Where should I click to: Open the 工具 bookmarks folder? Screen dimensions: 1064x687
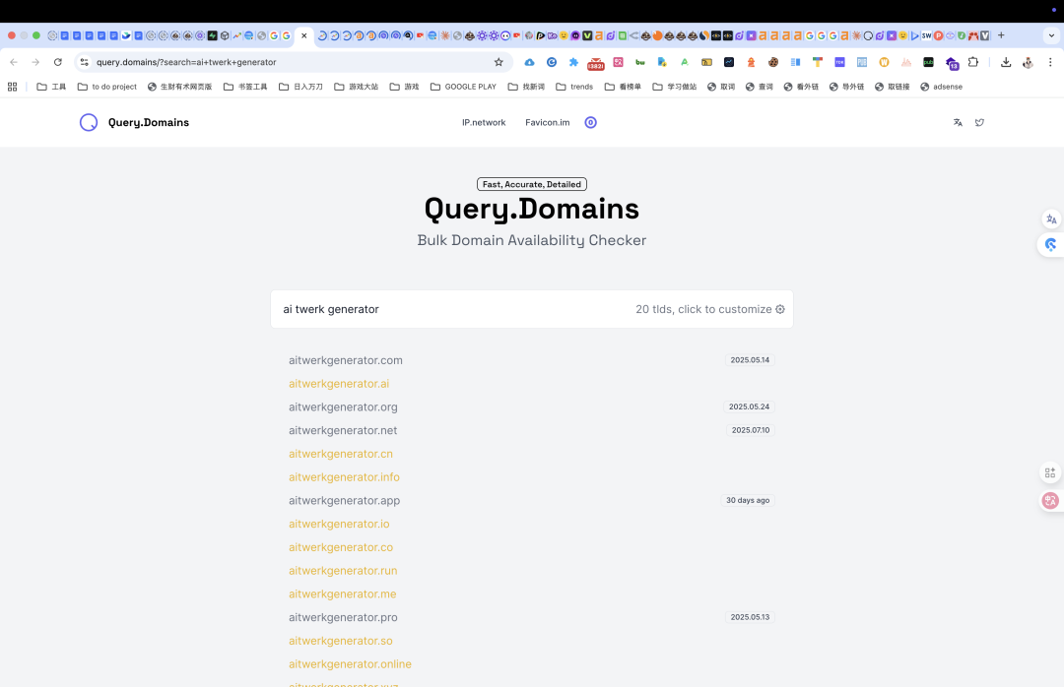(x=51, y=87)
